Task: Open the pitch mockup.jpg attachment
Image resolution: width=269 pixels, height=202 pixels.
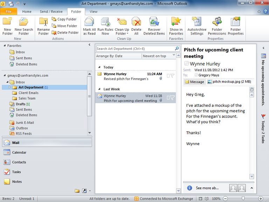Action: [228, 82]
